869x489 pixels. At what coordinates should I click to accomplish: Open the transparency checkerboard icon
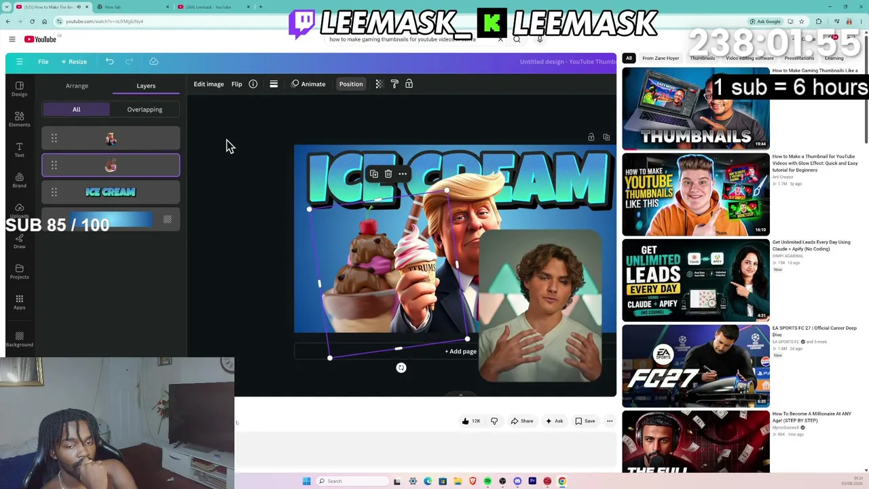[x=379, y=84]
